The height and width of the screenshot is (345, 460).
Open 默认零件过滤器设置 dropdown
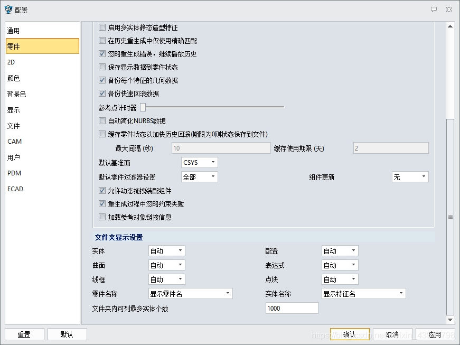click(x=200, y=177)
